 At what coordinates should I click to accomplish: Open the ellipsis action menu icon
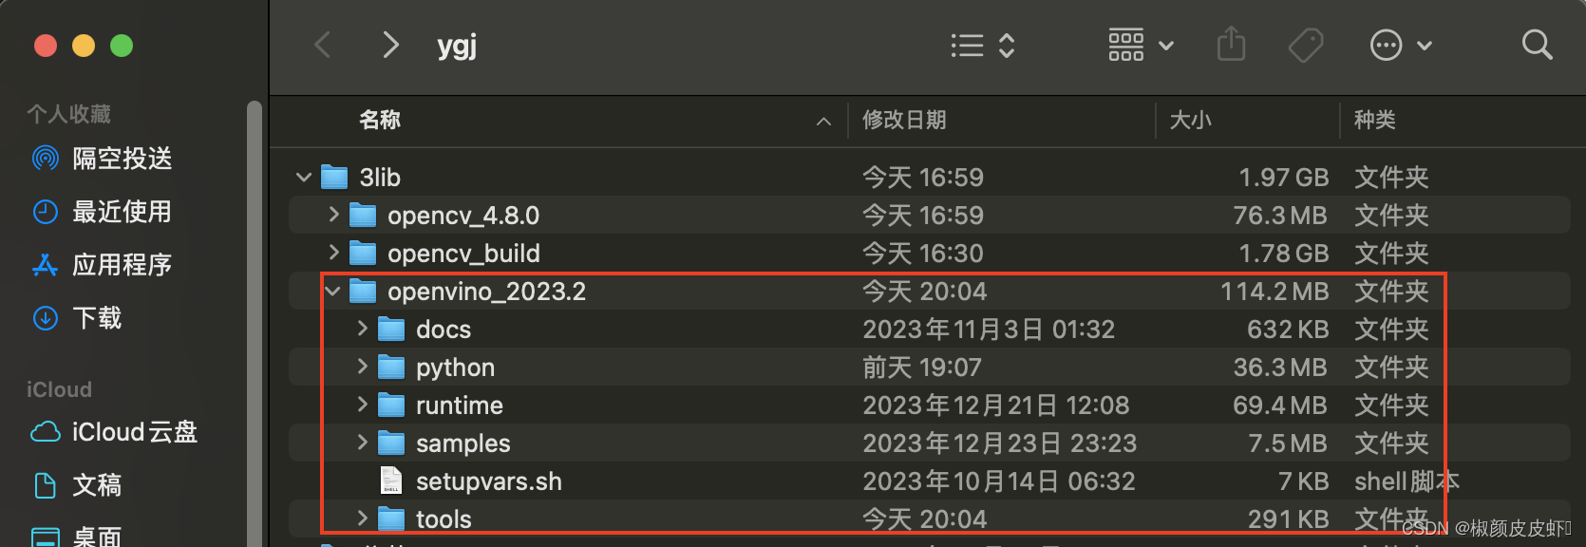(1400, 45)
